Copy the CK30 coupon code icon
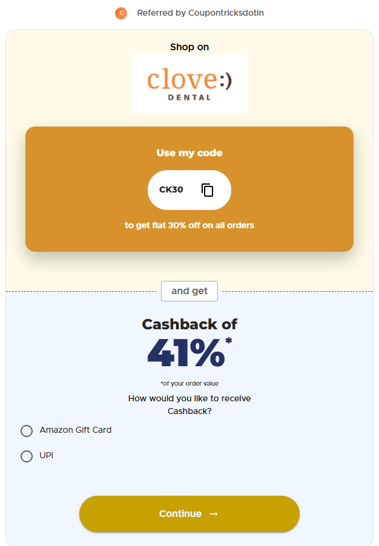379x546 pixels. 207,190
